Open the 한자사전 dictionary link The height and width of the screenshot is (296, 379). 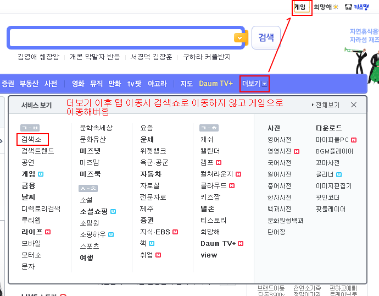coord(279,198)
